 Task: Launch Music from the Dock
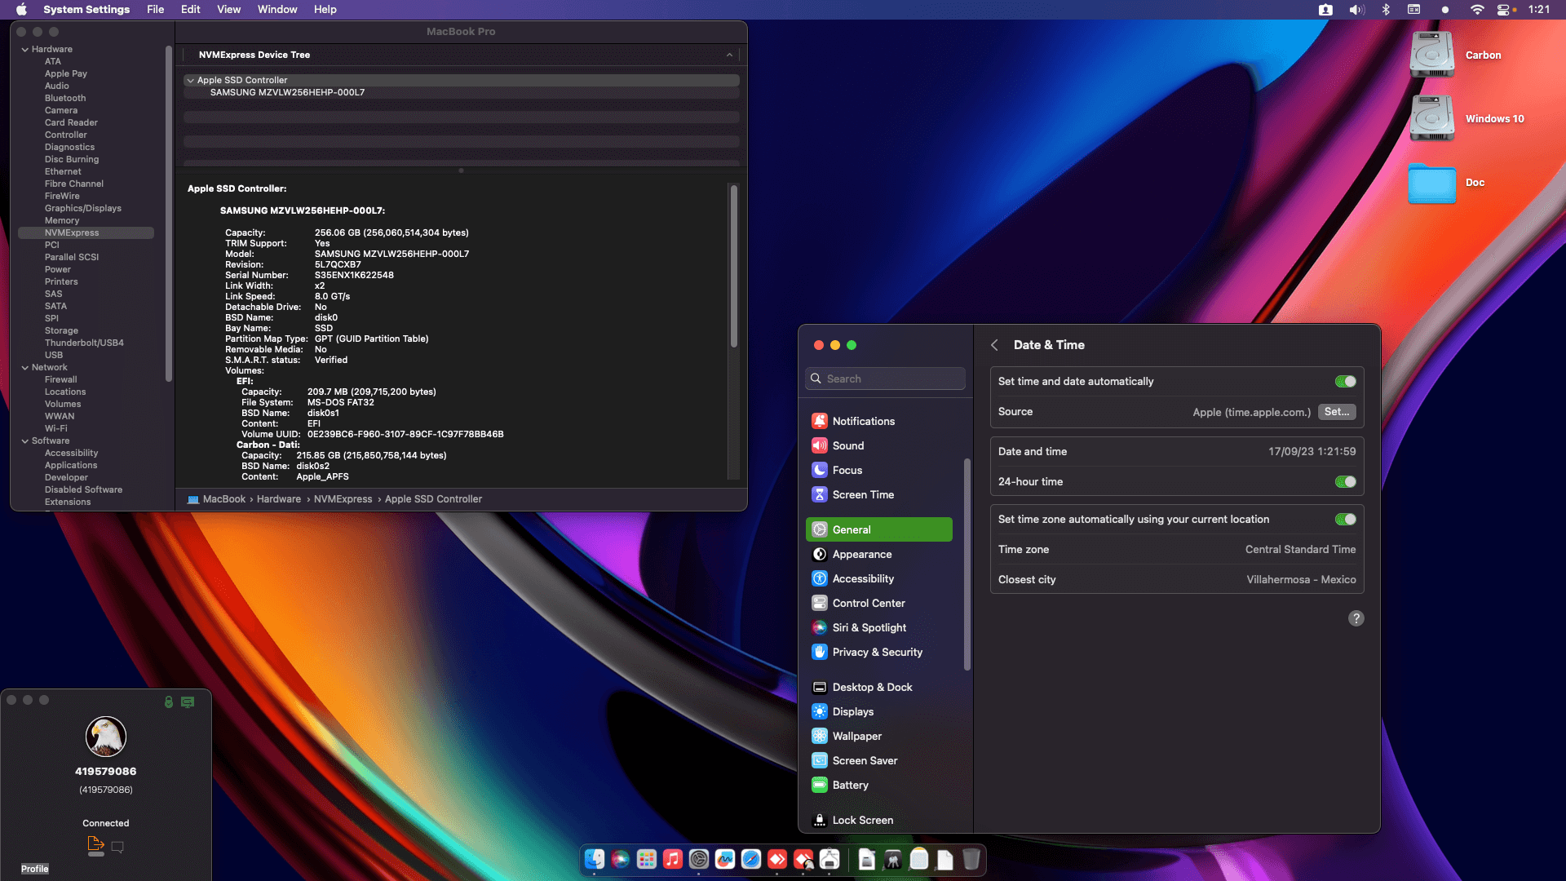point(673,859)
